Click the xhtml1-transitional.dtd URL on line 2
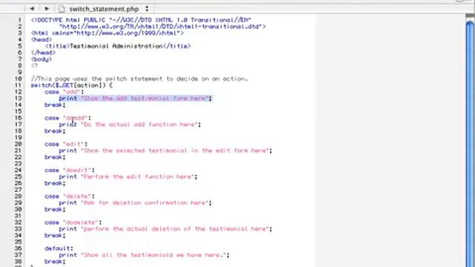 coord(162,27)
